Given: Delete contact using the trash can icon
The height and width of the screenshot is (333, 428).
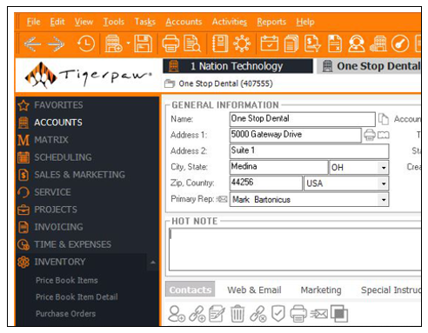Looking at the screenshot, I should pyautogui.click(x=237, y=314).
